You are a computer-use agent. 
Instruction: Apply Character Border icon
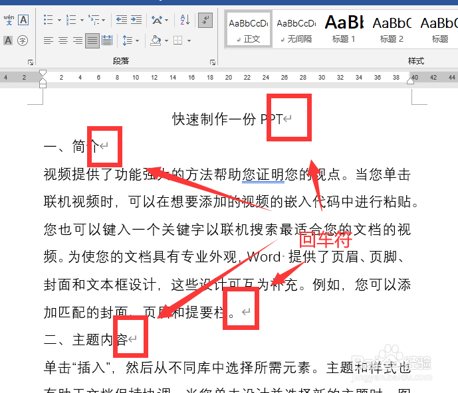click(23, 20)
